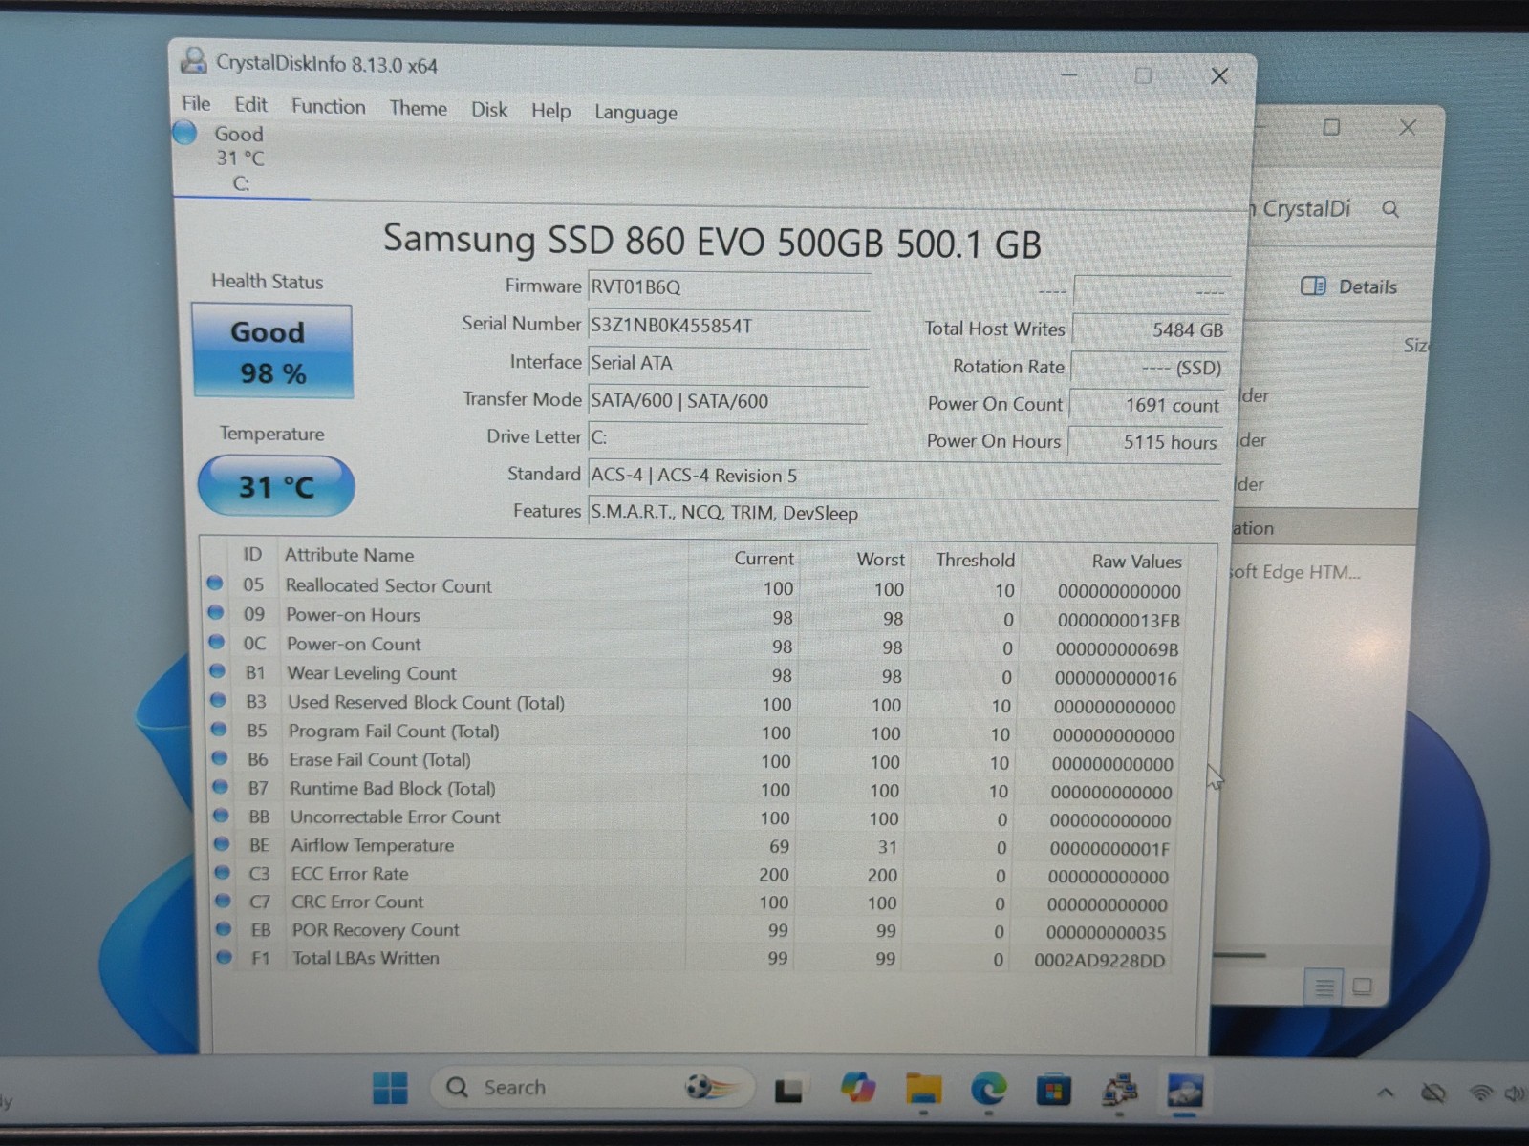Open the File menu

click(x=196, y=103)
